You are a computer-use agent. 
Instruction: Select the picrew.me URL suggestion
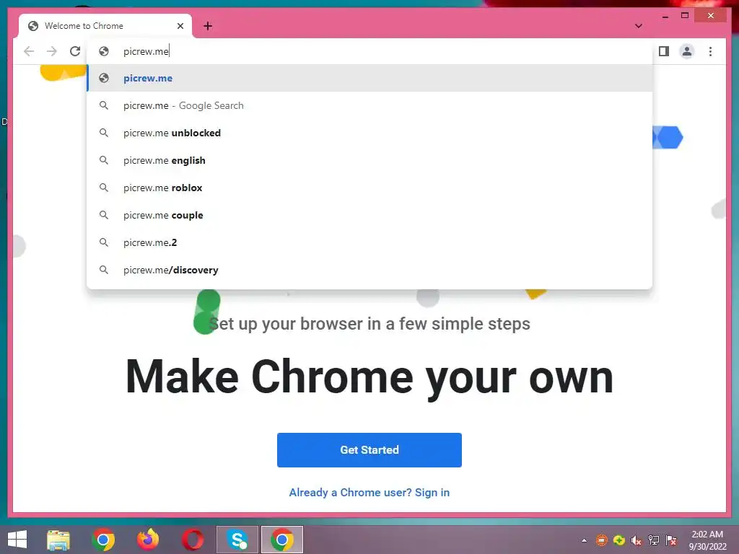pyautogui.click(x=369, y=78)
